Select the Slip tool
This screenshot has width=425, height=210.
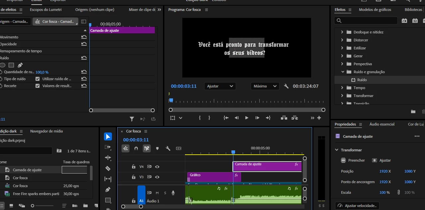pos(108,179)
